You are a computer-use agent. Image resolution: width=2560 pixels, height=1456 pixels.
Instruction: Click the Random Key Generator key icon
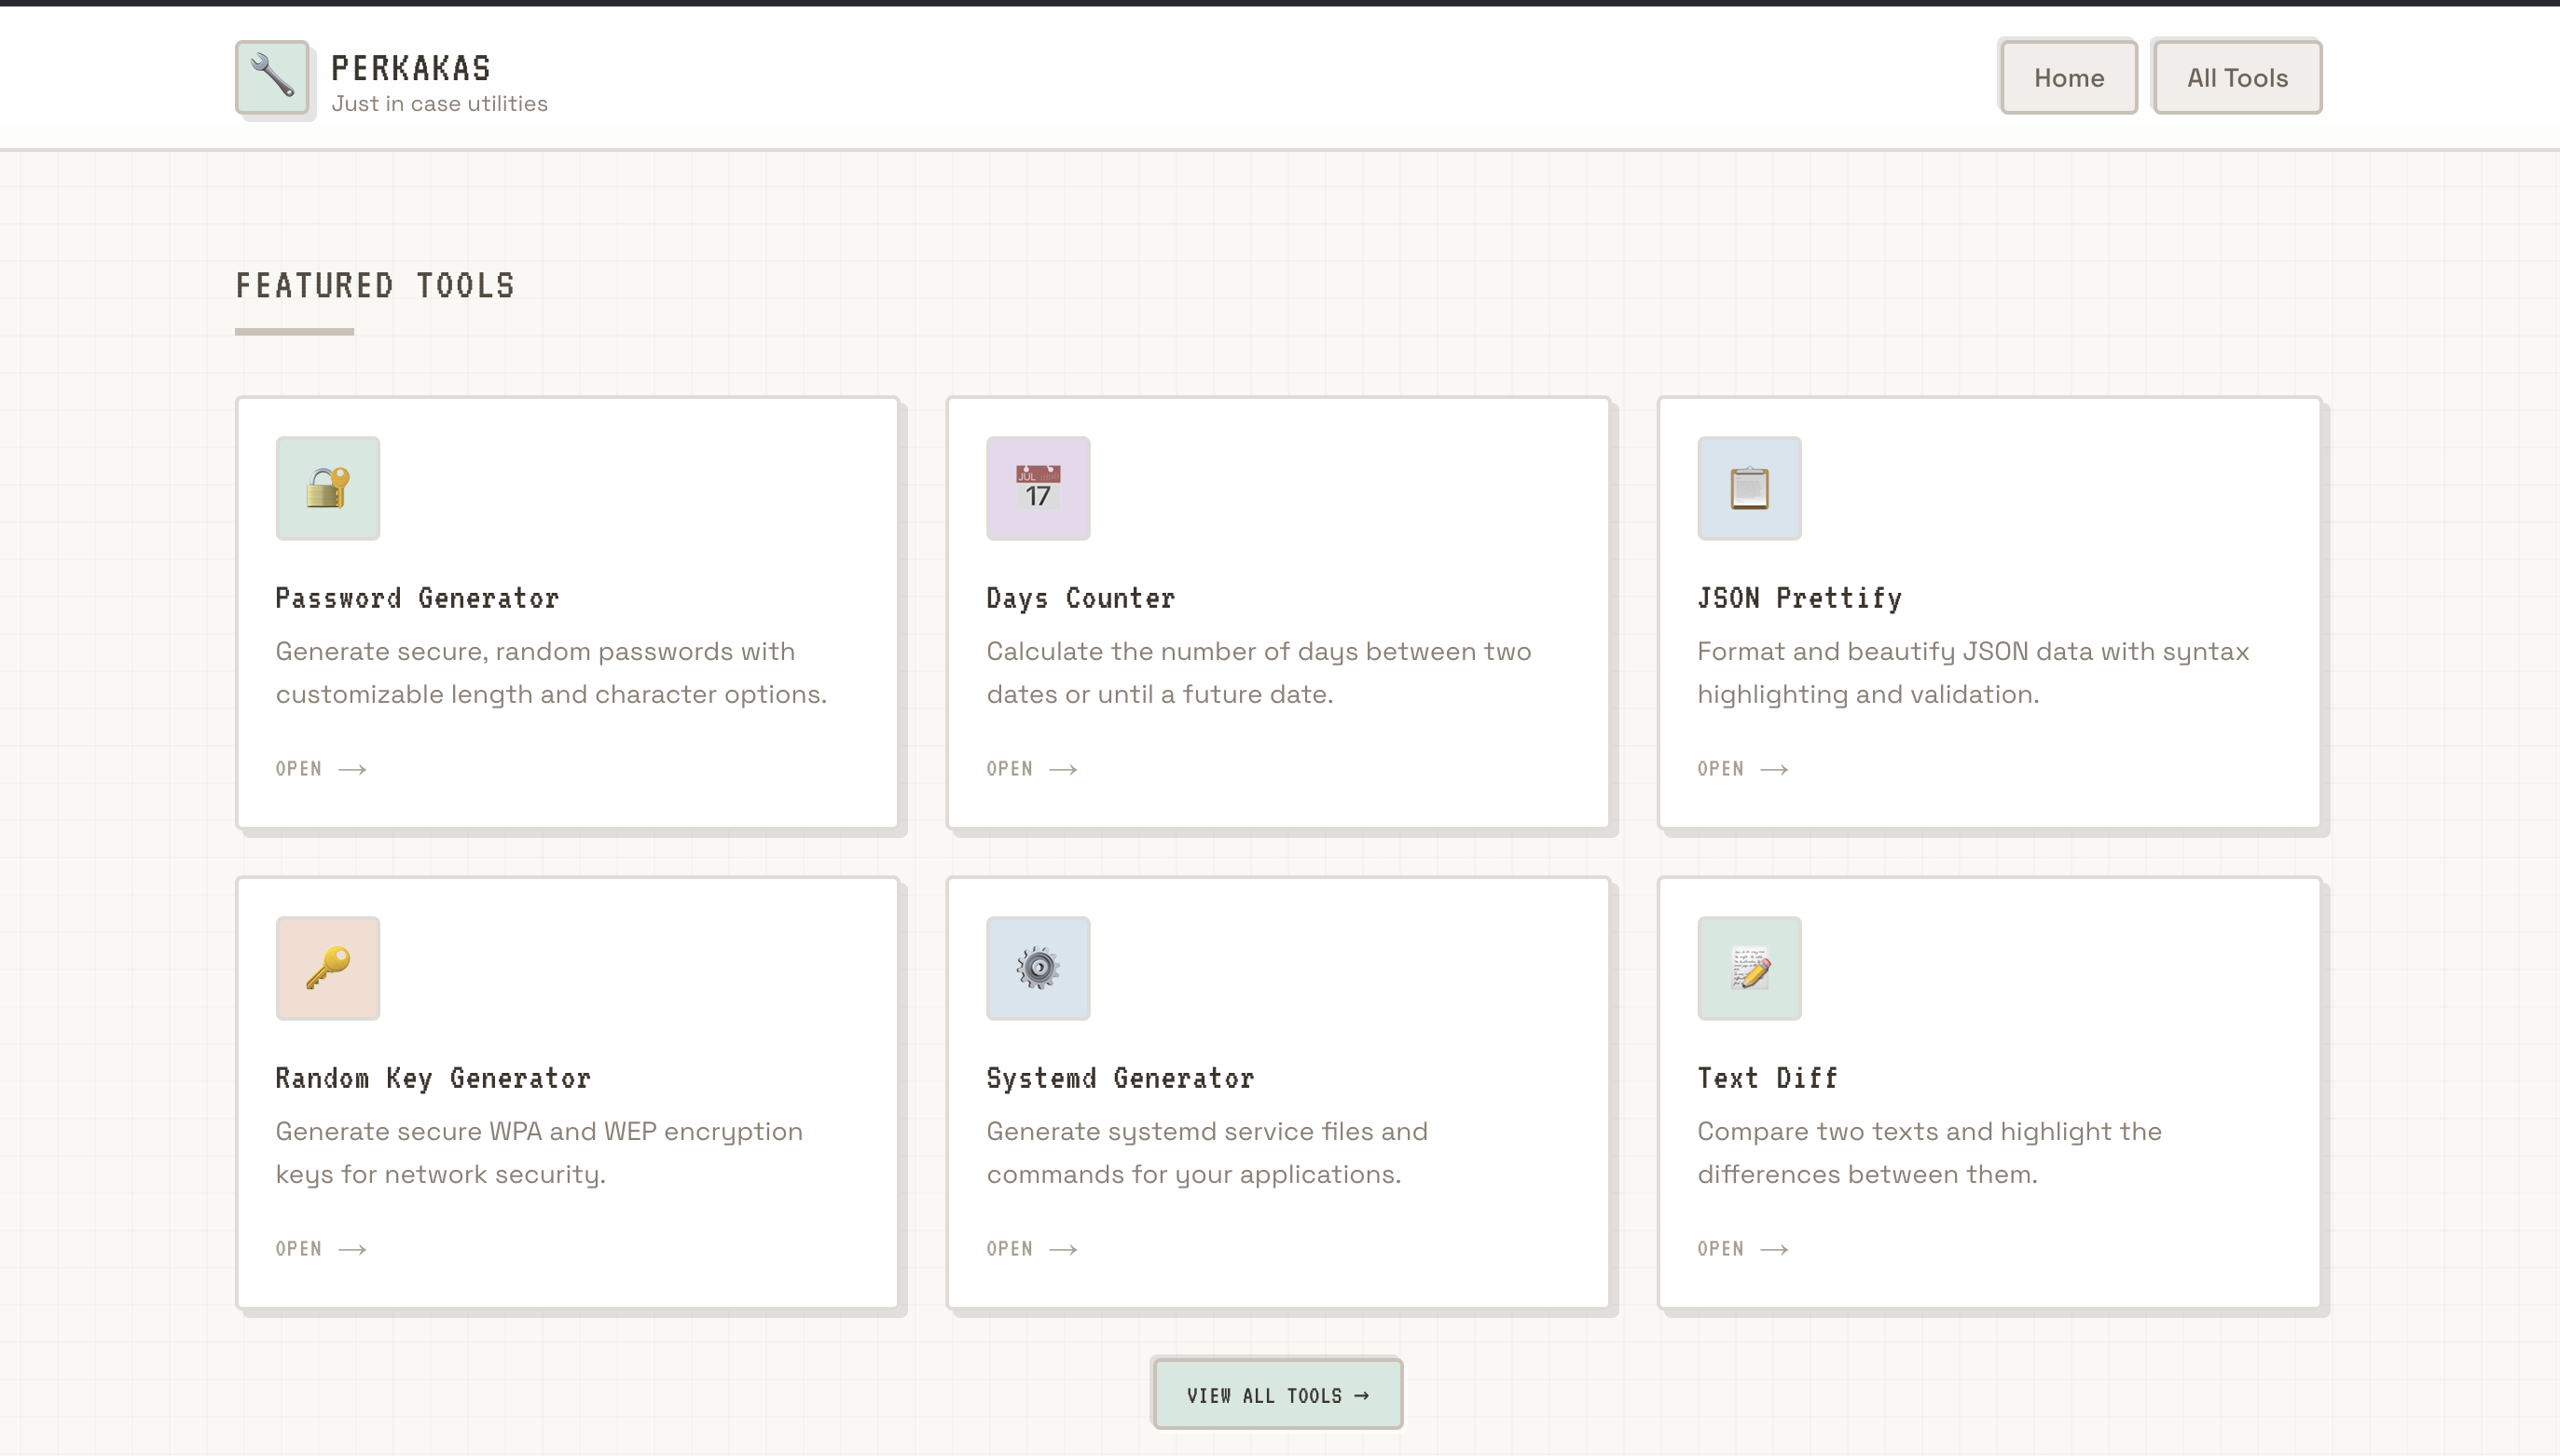pyautogui.click(x=327, y=968)
